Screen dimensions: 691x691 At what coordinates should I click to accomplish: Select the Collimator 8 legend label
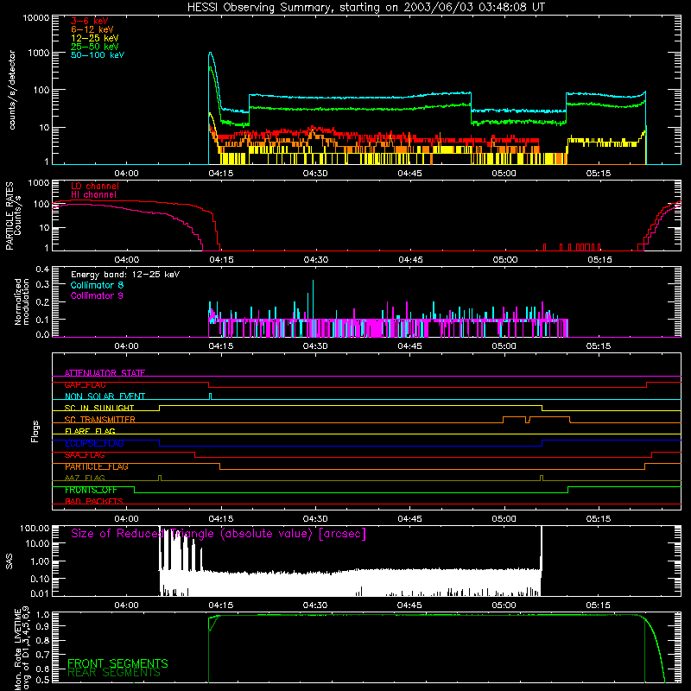click(97, 285)
